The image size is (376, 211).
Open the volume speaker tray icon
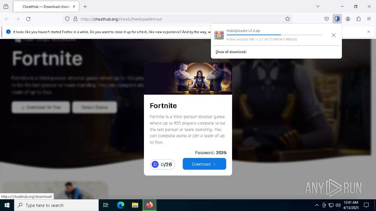coord(338,205)
